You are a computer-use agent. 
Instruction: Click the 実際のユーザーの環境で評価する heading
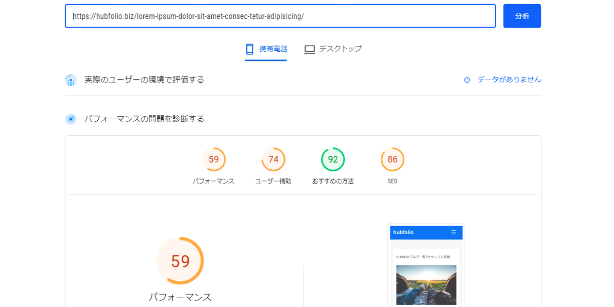tap(144, 80)
